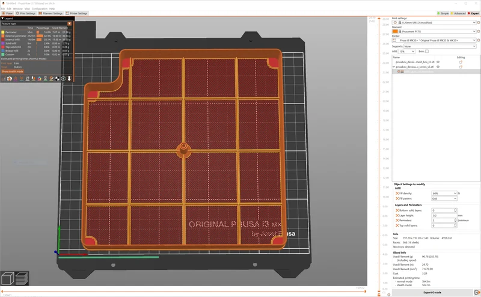Open Filament preset gear icon
Viewport: 481px width, 297px height.
[x=479, y=32]
